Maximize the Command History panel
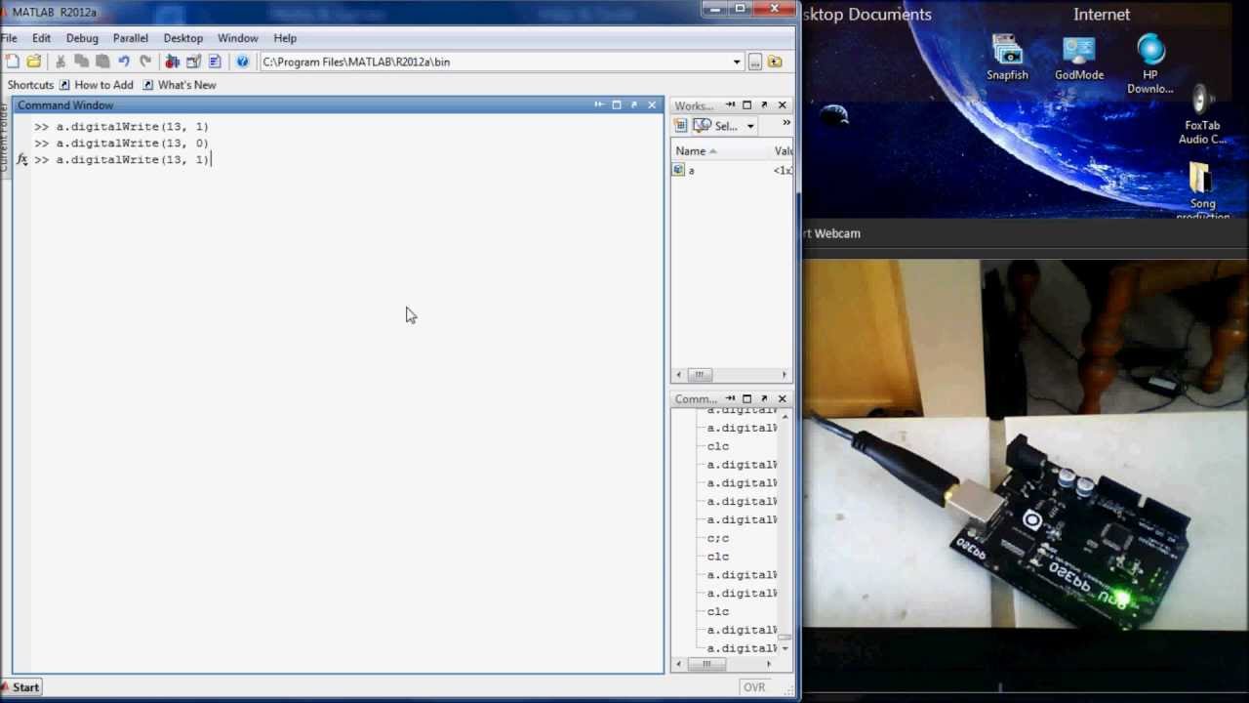Viewport: 1249px width, 703px height. coord(746,398)
